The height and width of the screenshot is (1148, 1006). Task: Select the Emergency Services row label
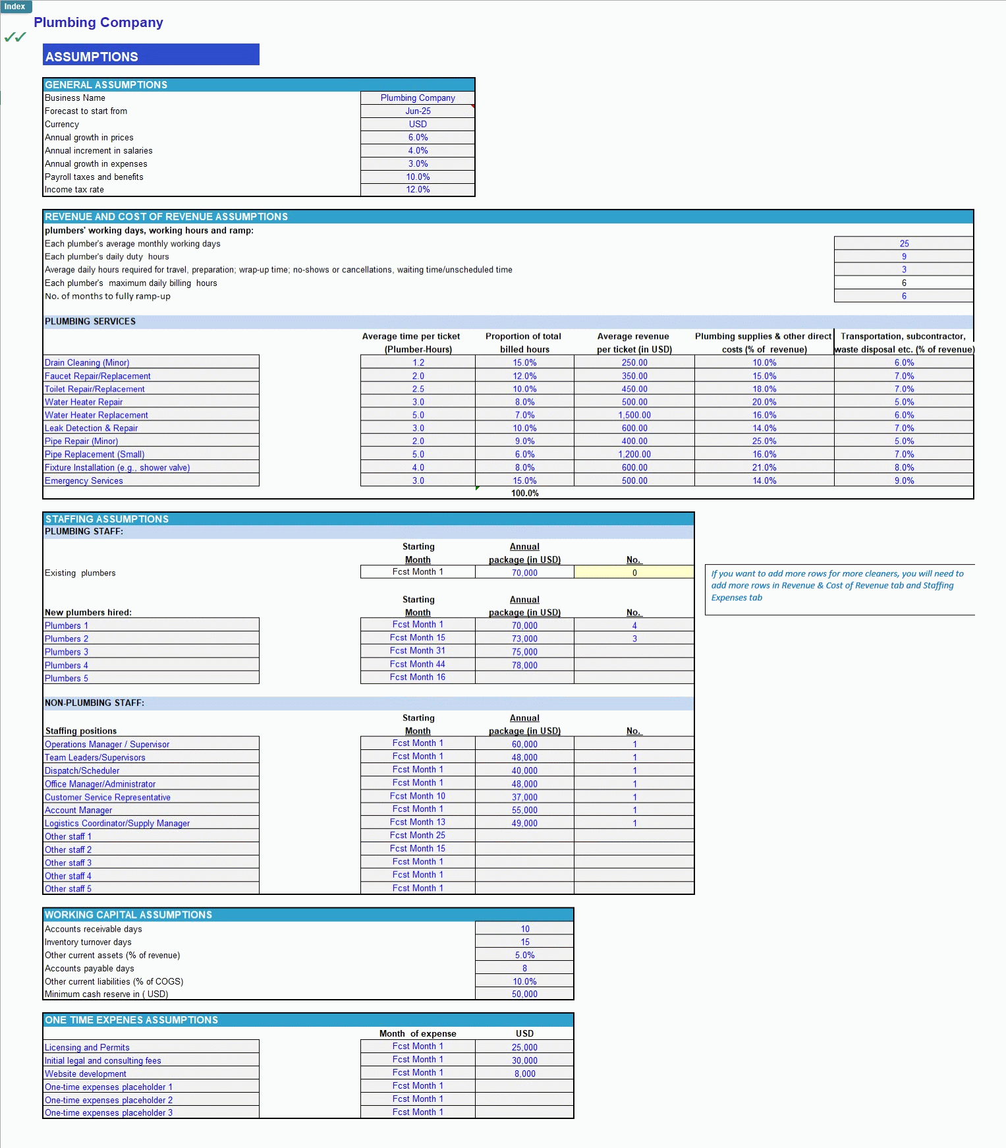pyautogui.click(x=151, y=480)
